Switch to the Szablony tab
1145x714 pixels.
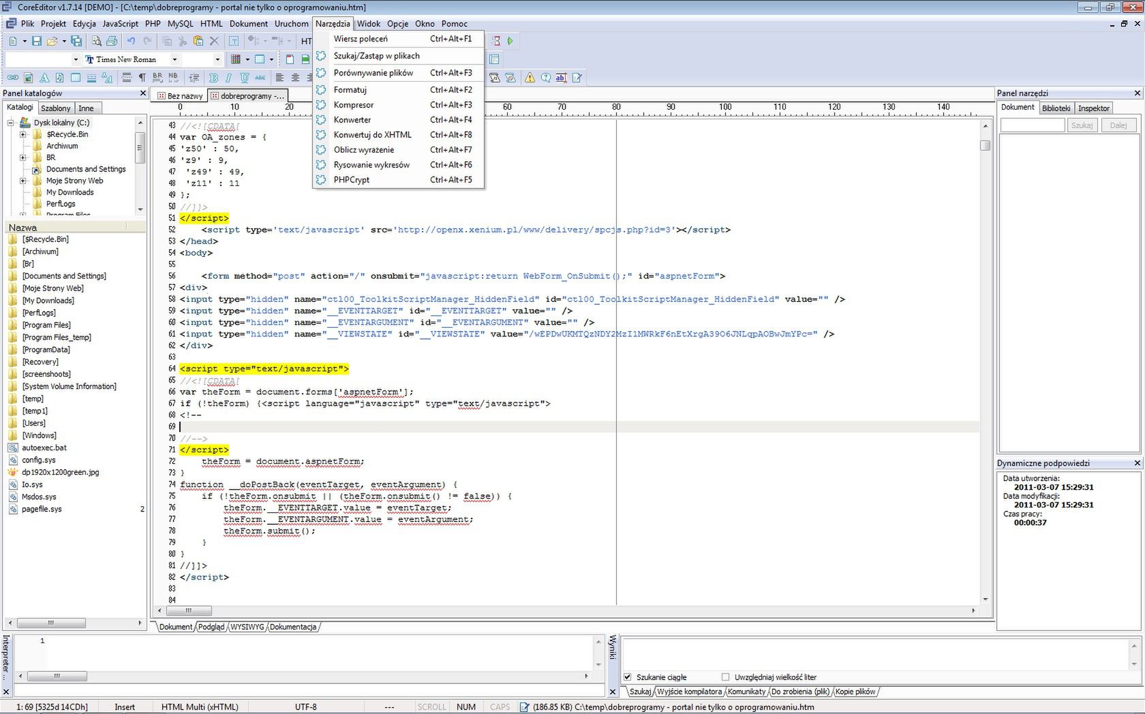pyautogui.click(x=55, y=108)
